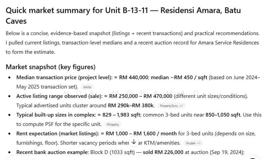
Task: Click the 'RM 440,000' median price figure
Action: pyautogui.click(x=134, y=77)
